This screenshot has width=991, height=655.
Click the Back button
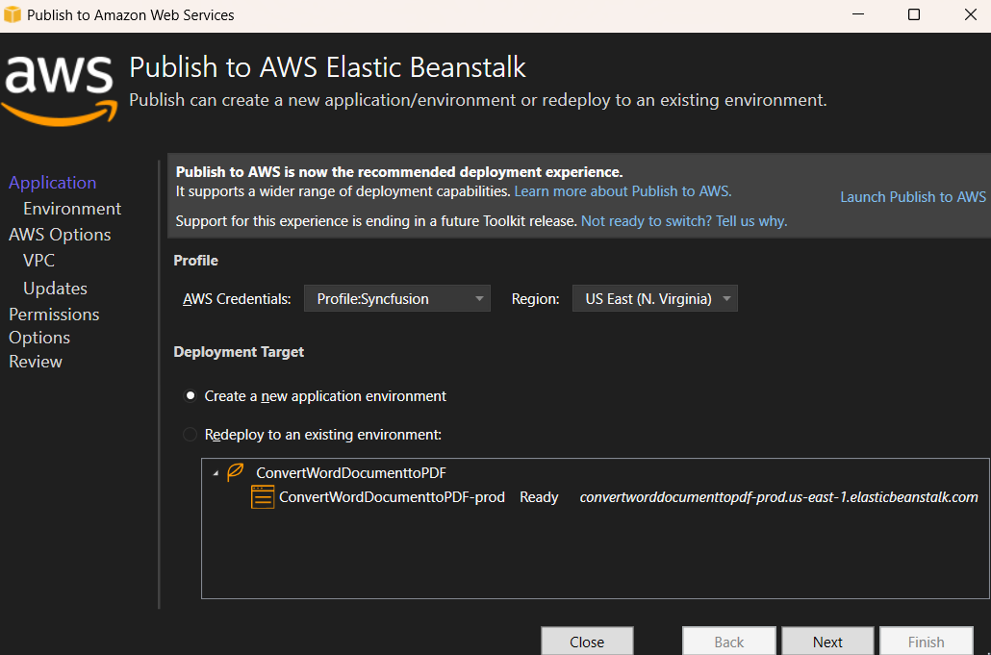[728, 642]
